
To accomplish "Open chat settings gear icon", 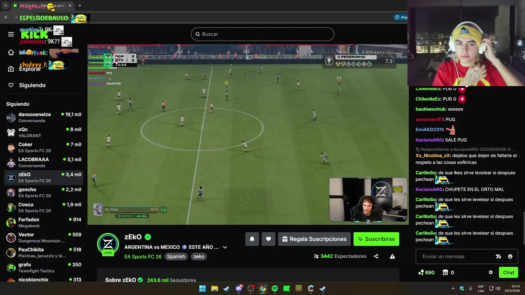I will coord(491,272).
